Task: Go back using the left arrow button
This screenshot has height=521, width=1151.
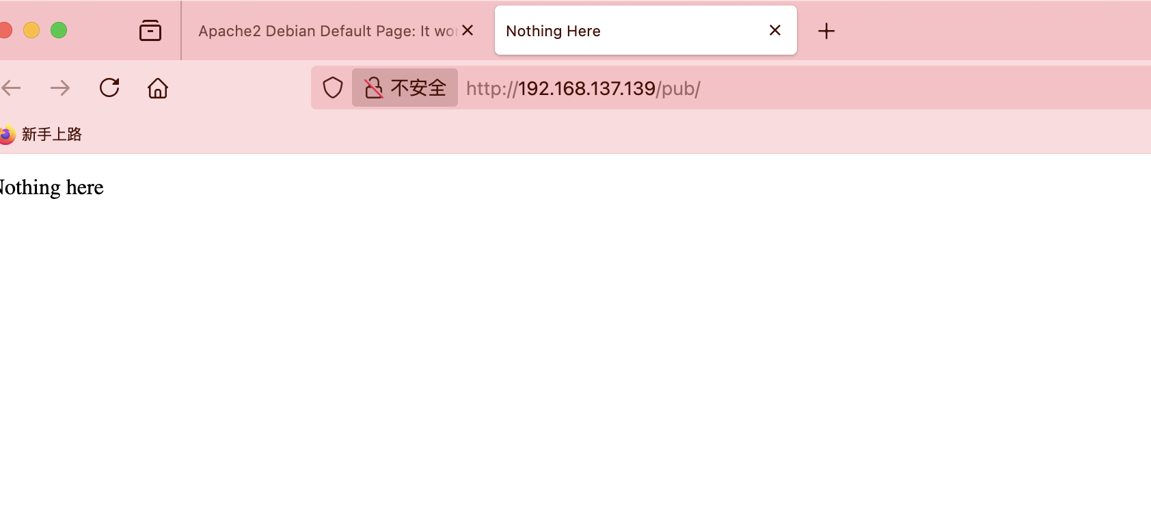Action: pos(11,88)
